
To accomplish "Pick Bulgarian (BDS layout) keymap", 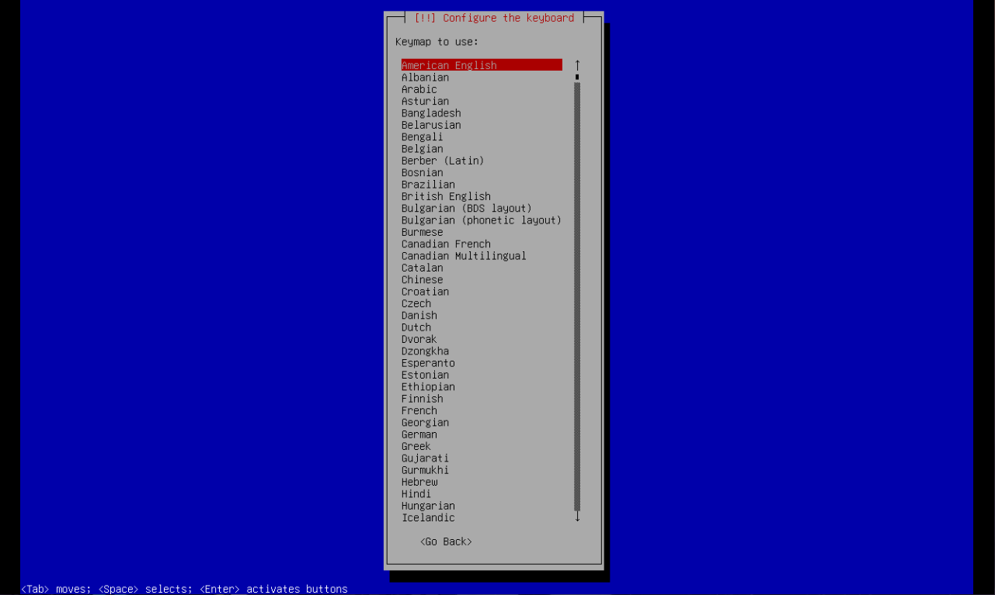I will click(x=466, y=209).
